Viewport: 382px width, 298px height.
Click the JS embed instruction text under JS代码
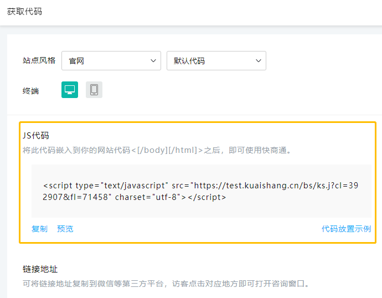(x=157, y=150)
